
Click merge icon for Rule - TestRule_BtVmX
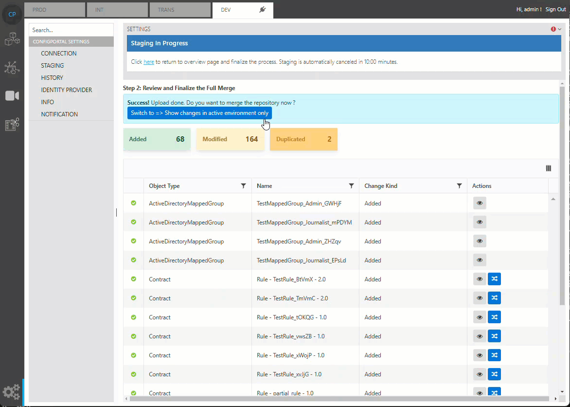(x=494, y=279)
